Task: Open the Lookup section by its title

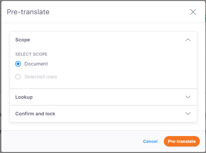Action: coord(24,97)
